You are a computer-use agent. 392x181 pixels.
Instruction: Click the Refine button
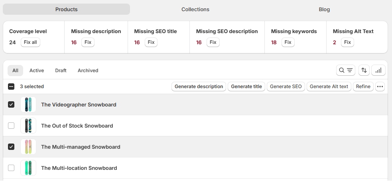363,87
